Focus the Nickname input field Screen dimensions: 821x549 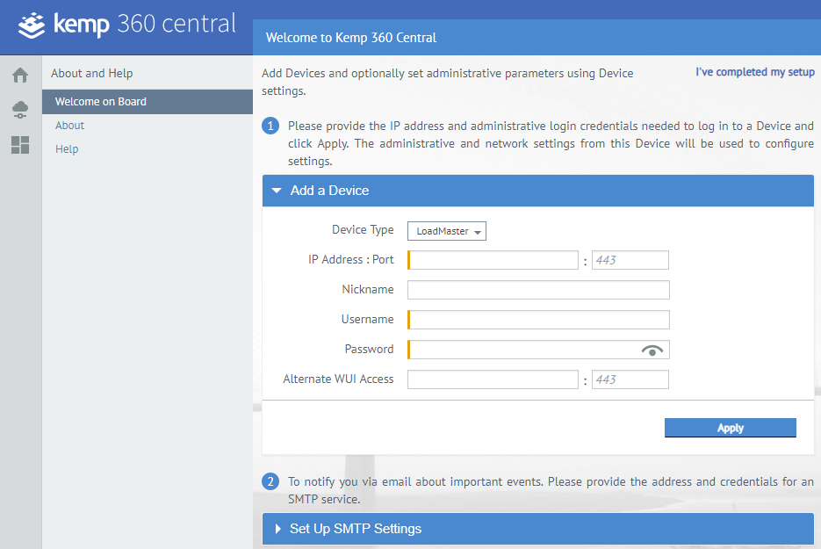538,290
